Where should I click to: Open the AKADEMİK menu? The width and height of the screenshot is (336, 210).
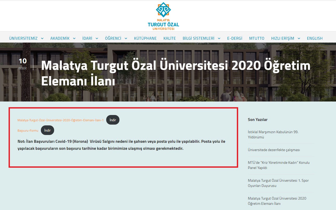(60, 38)
